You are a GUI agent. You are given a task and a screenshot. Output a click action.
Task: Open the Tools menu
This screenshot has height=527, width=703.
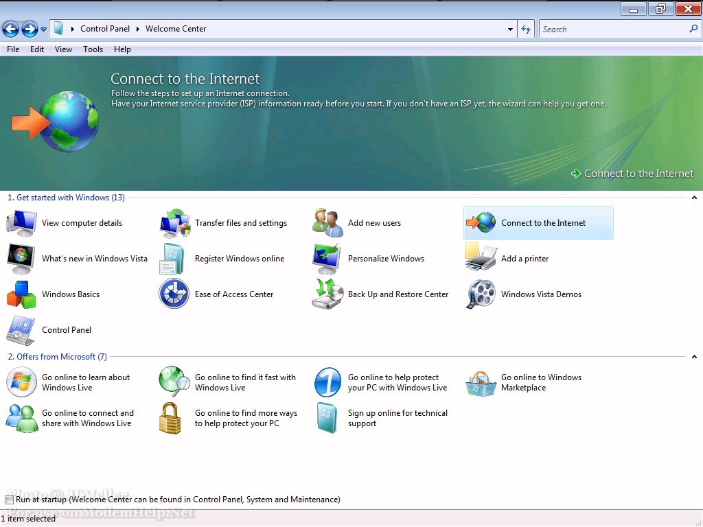[x=93, y=49]
